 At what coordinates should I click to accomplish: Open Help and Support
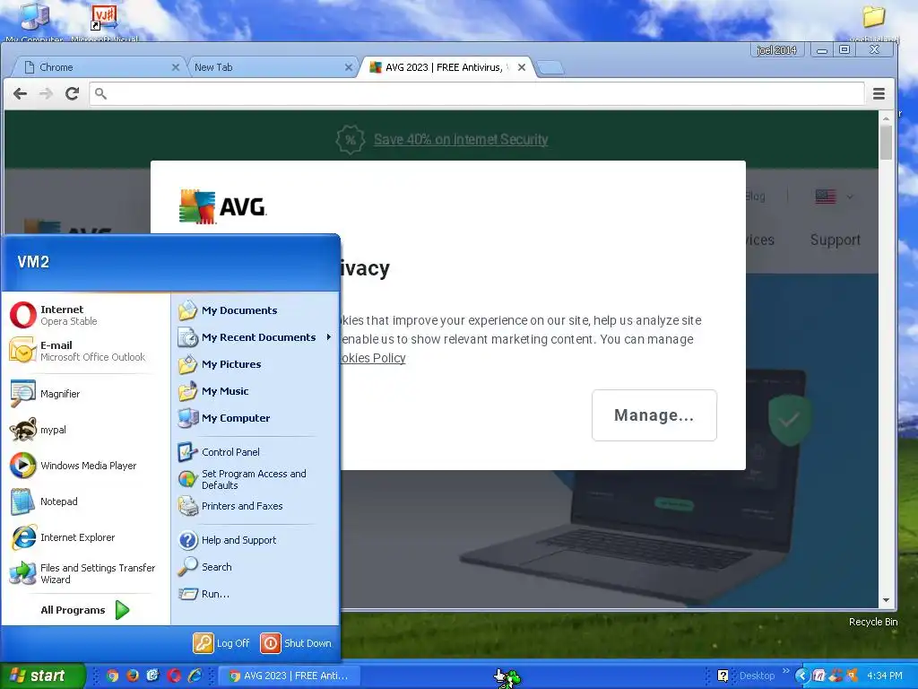(x=255, y=540)
